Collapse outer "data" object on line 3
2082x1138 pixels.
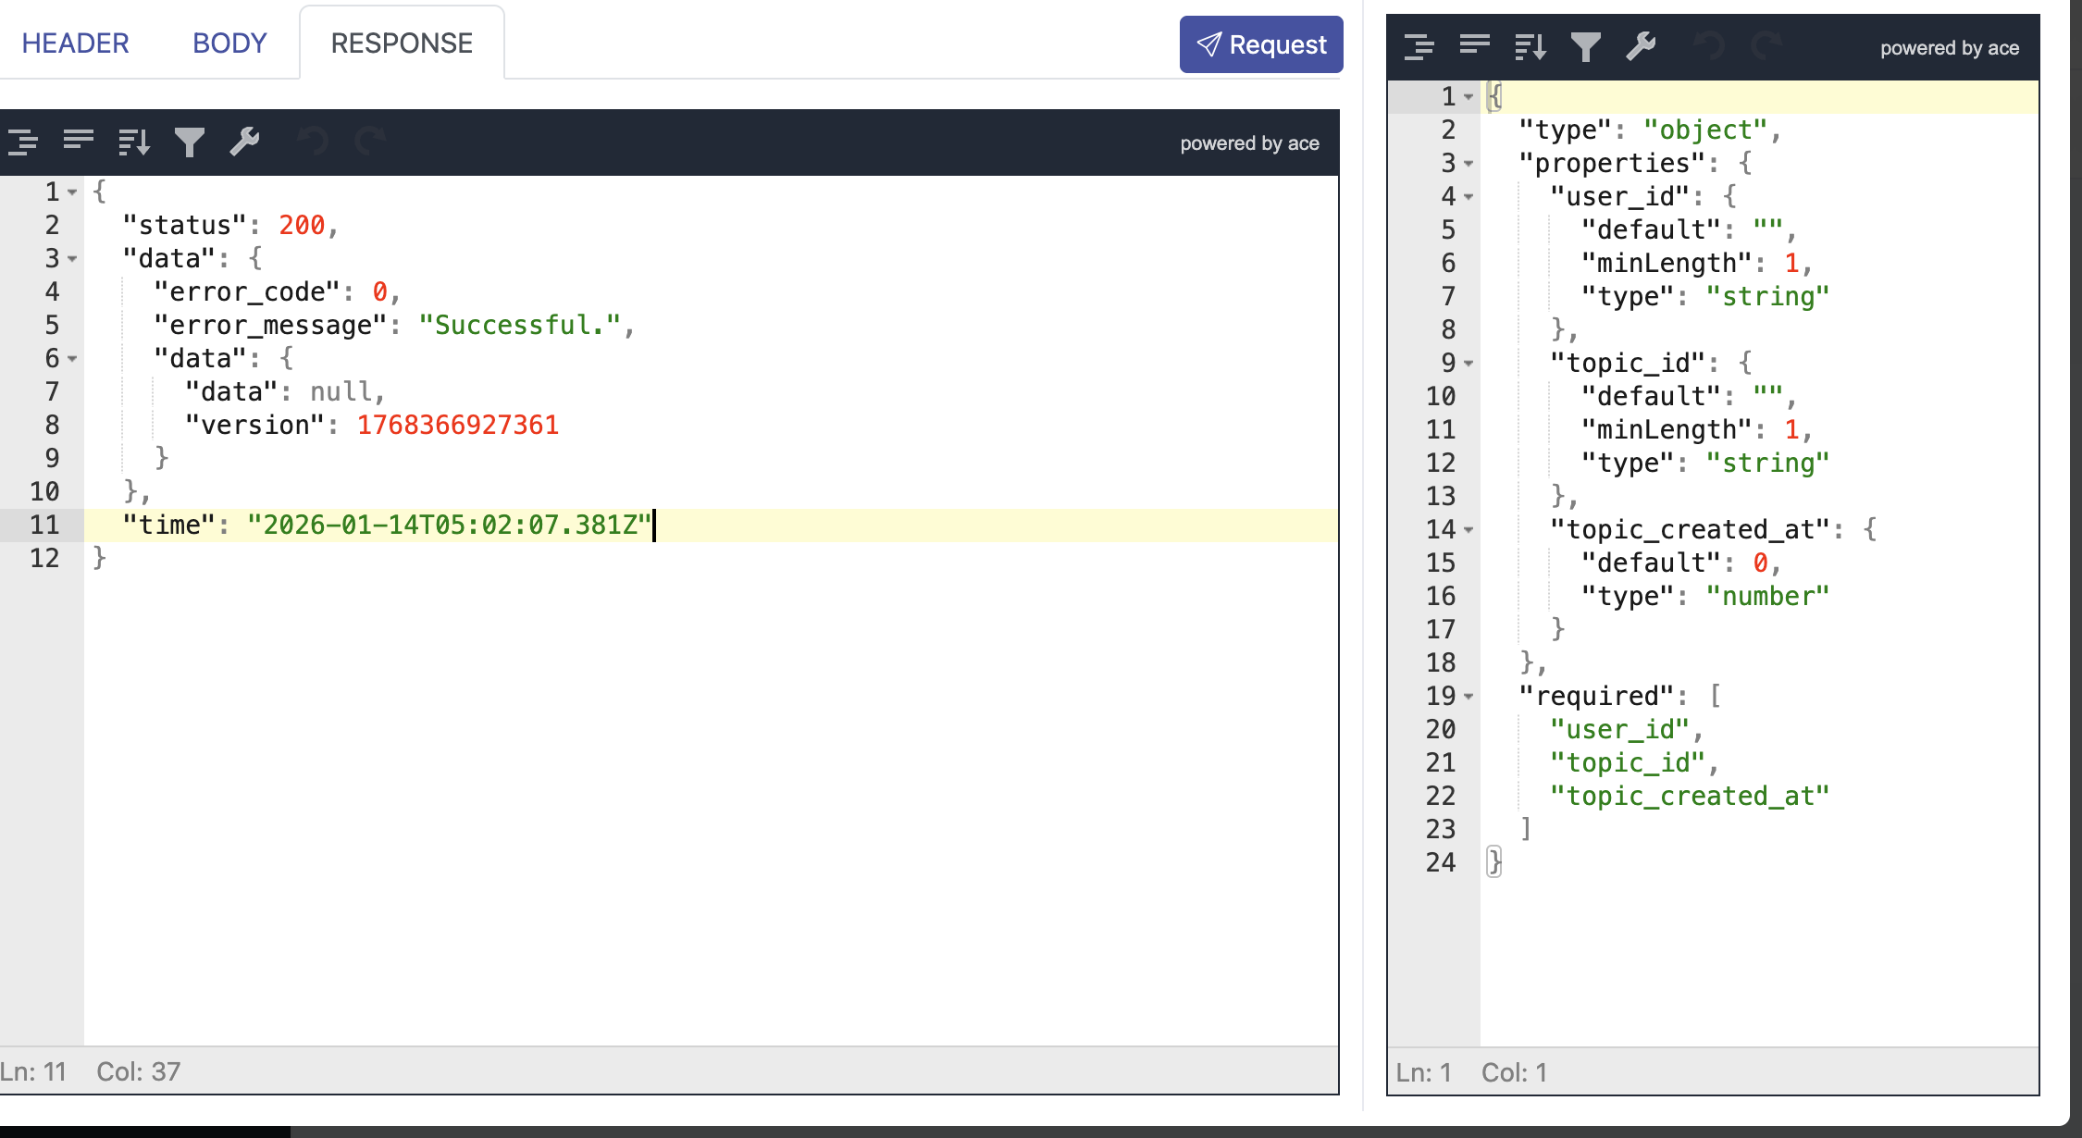pyautogui.click(x=72, y=259)
